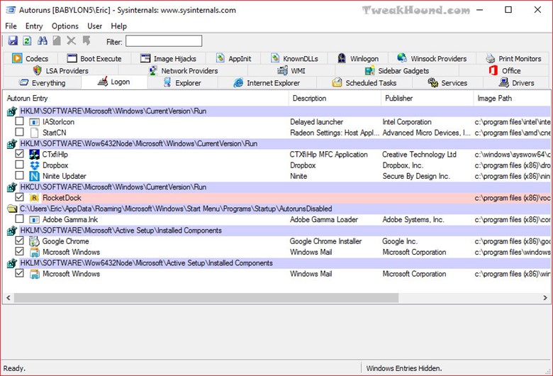Sort by Image Path column header
This screenshot has height=376, width=553.
tap(512, 98)
